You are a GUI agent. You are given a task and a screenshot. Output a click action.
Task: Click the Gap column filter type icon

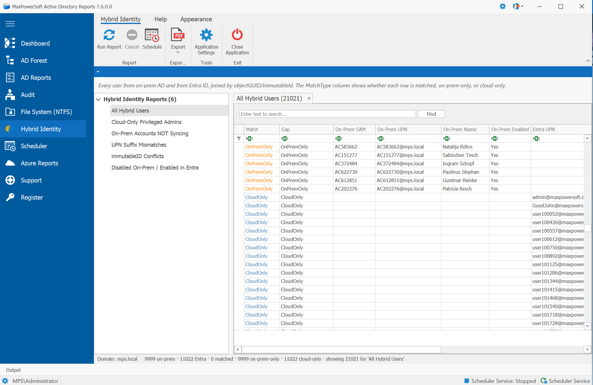[285, 139]
